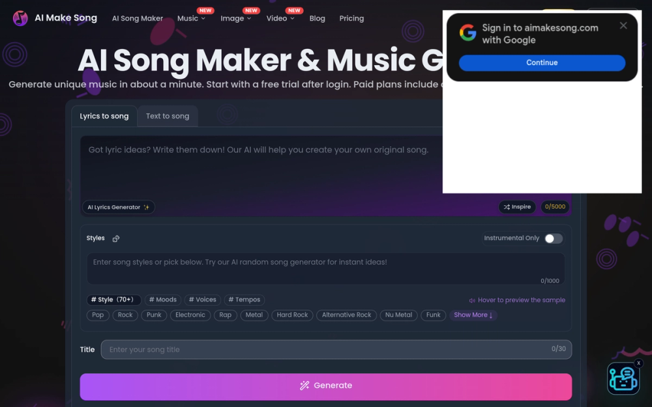Pick the Rap style tag
The image size is (652, 407).
coord(226,315)
